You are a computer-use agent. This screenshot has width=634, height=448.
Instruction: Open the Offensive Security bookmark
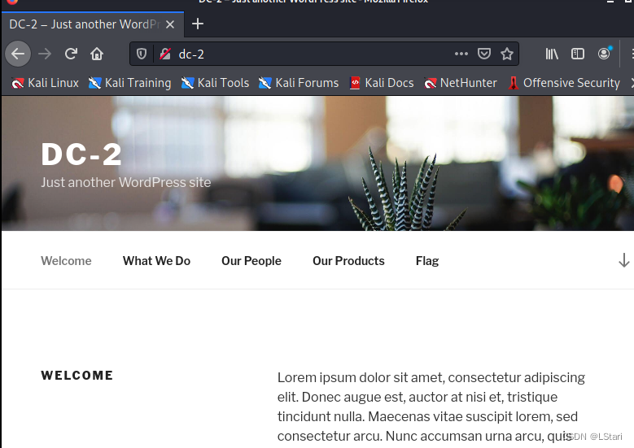[564, 83]
